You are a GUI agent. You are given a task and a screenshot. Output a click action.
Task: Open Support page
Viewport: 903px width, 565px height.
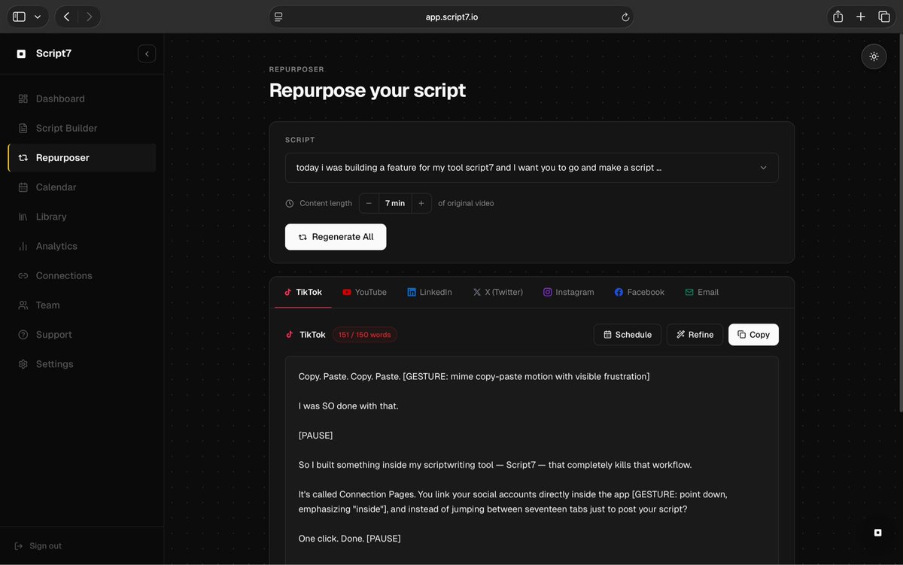[x=82, y=335]
